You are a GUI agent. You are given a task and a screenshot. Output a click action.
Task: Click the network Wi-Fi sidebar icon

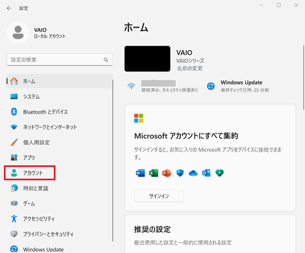pos(14,127)
